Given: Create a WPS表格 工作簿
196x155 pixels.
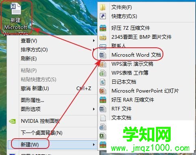Looking at the screenshot, I should pyautogui.click(x=146, y=73).
